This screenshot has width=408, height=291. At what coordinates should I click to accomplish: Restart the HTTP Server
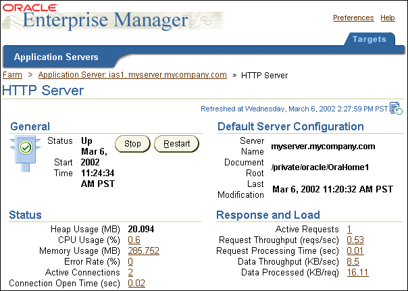click(177, 144)
